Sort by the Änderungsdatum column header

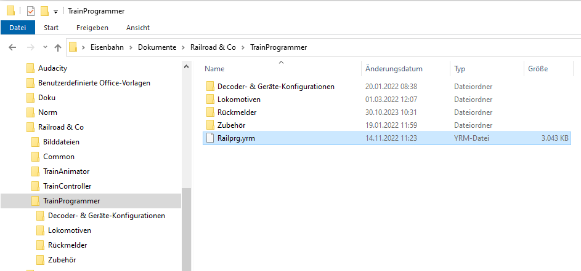click(394, 69)
